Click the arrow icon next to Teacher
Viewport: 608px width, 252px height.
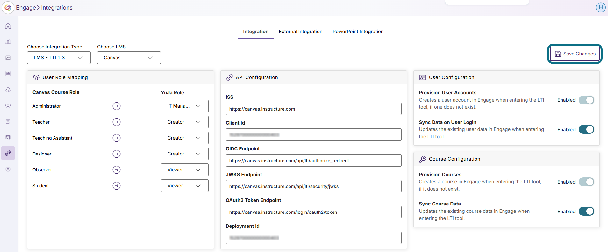[117, 122]
